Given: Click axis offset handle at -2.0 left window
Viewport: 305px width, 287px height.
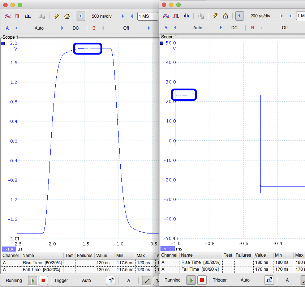Looking at the screenshot, I should tap(17, 239).
